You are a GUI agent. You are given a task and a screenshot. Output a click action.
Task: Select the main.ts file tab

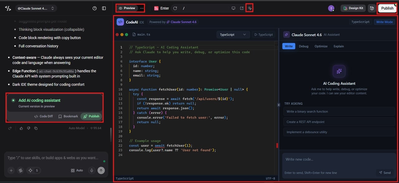pos(141,35)
